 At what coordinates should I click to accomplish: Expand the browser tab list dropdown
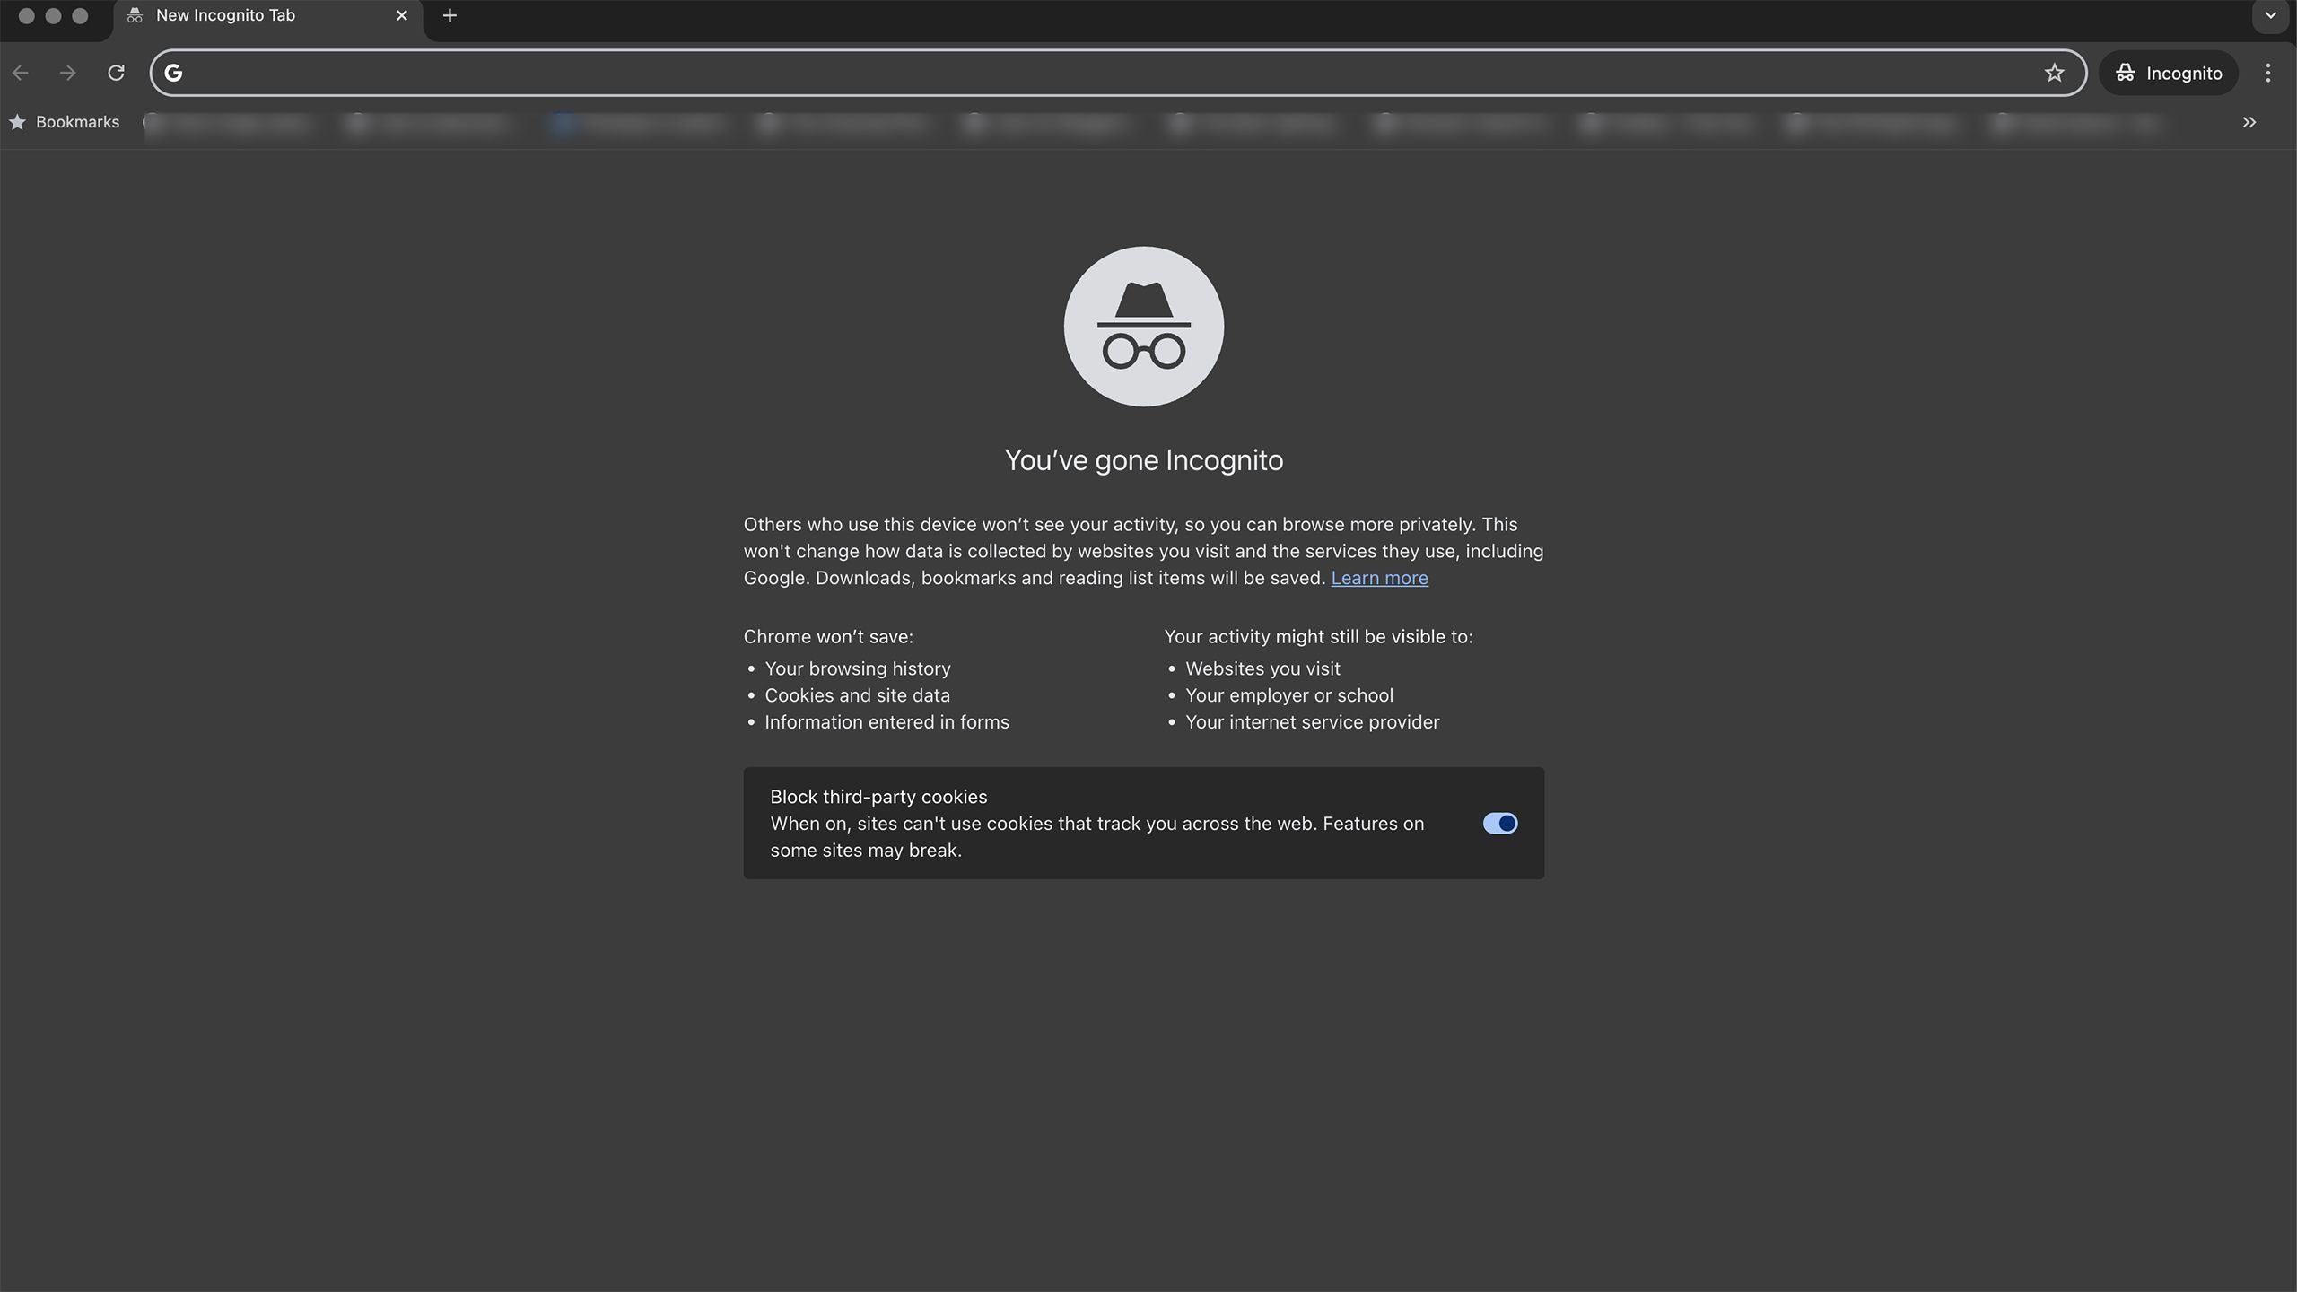click(x=2270, y=16)
